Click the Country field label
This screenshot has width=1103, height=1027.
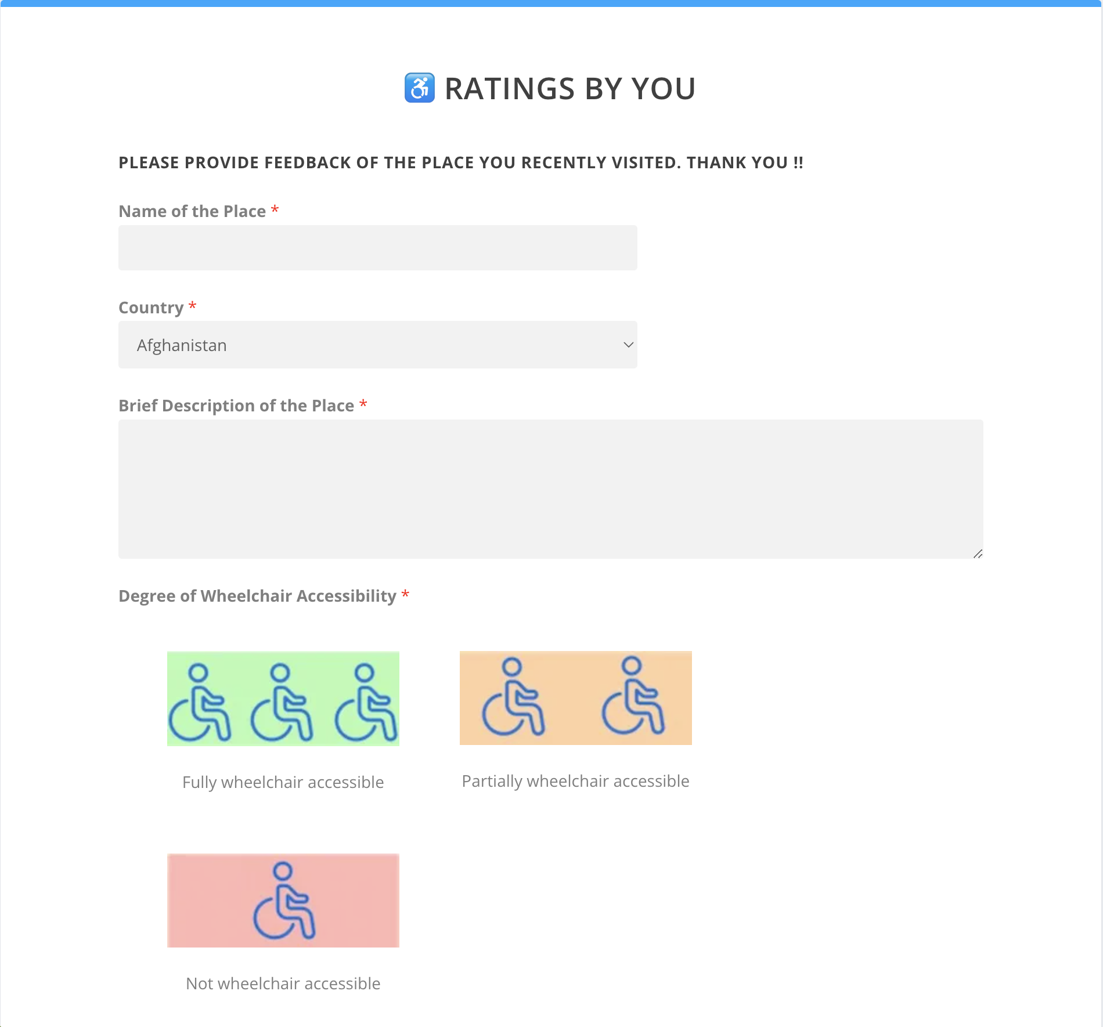(x=151, y=308)
